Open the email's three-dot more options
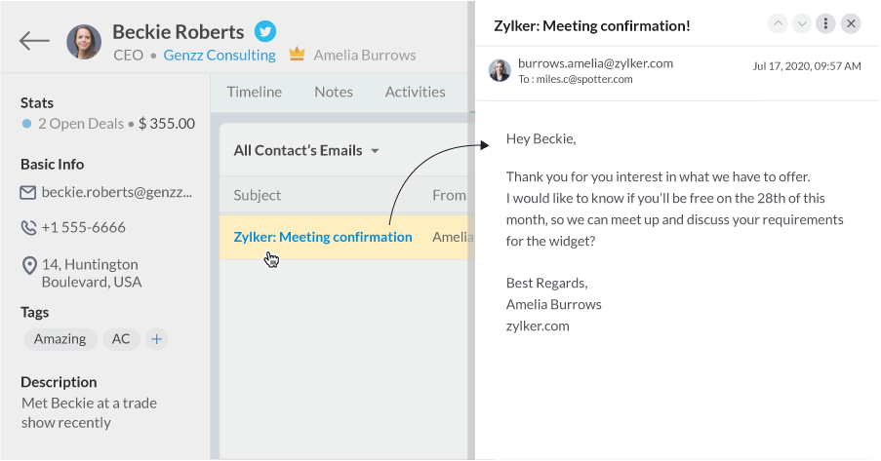Viewport: 881px width, 461px height. click(826, 23)
